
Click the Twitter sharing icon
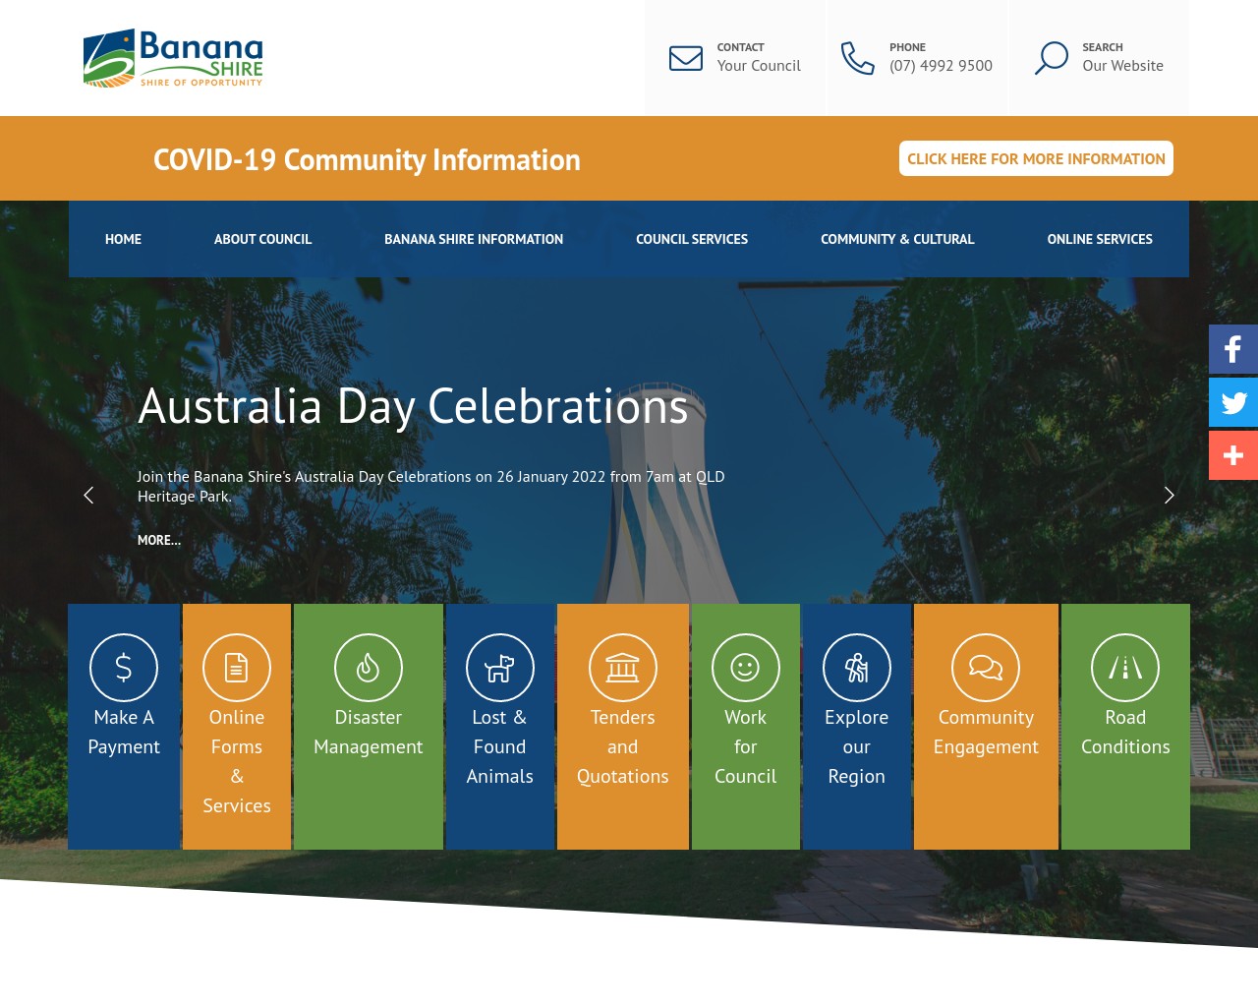(1232, 402)
